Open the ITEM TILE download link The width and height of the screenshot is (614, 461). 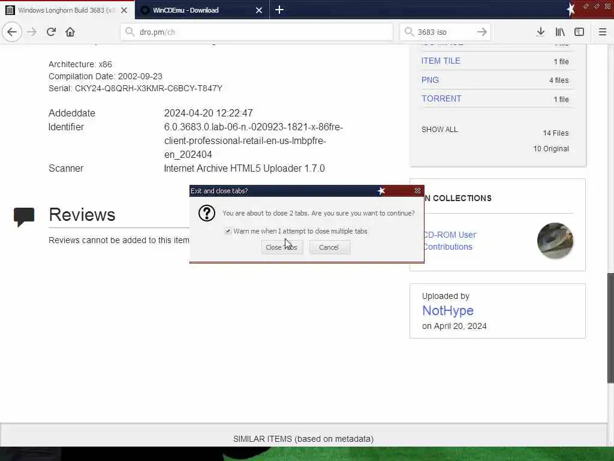coord(441,61)
